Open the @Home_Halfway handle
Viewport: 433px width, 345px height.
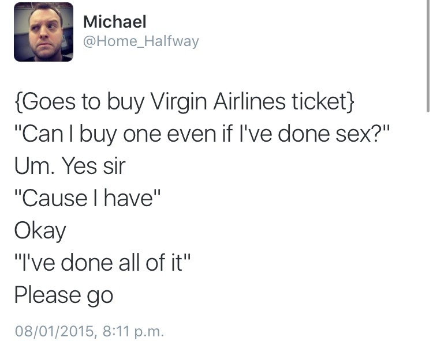point(141,41)
